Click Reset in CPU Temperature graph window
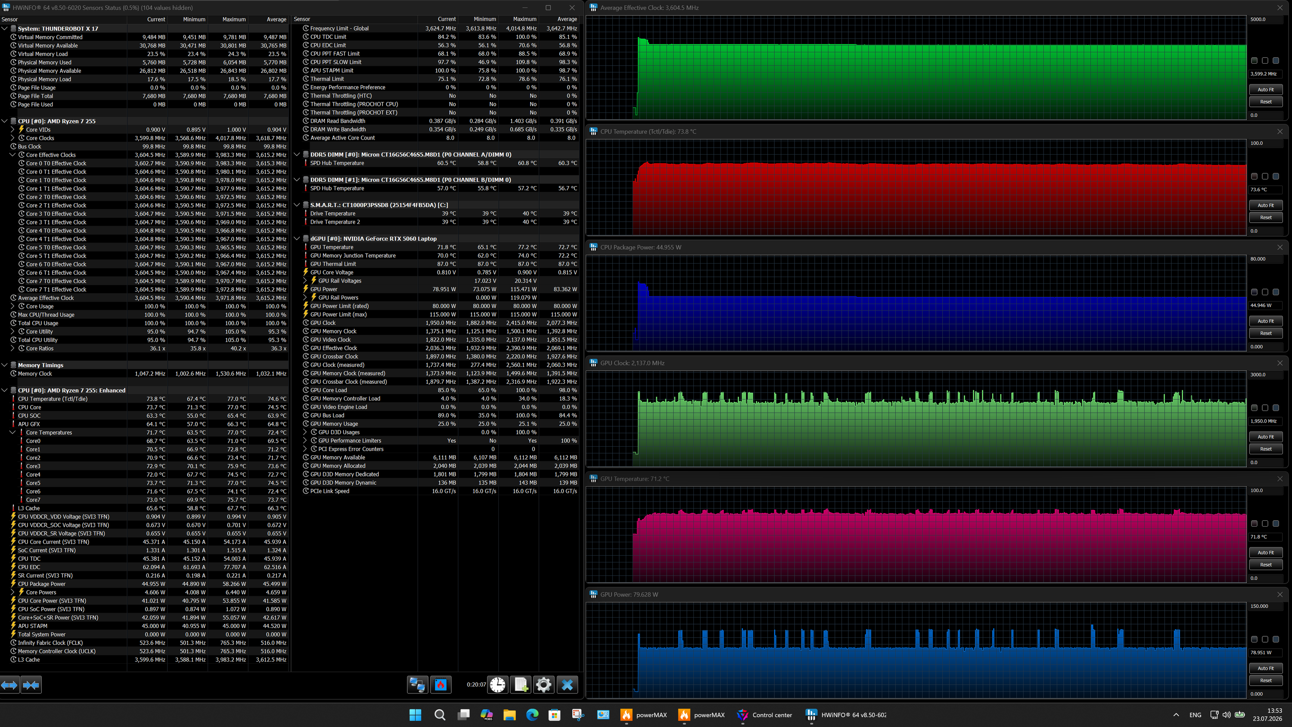1292x727 pixels. click(x=1265, y=218)
